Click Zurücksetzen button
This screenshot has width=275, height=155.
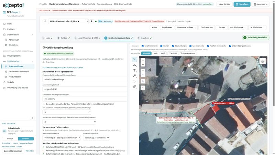click(207, 28)
